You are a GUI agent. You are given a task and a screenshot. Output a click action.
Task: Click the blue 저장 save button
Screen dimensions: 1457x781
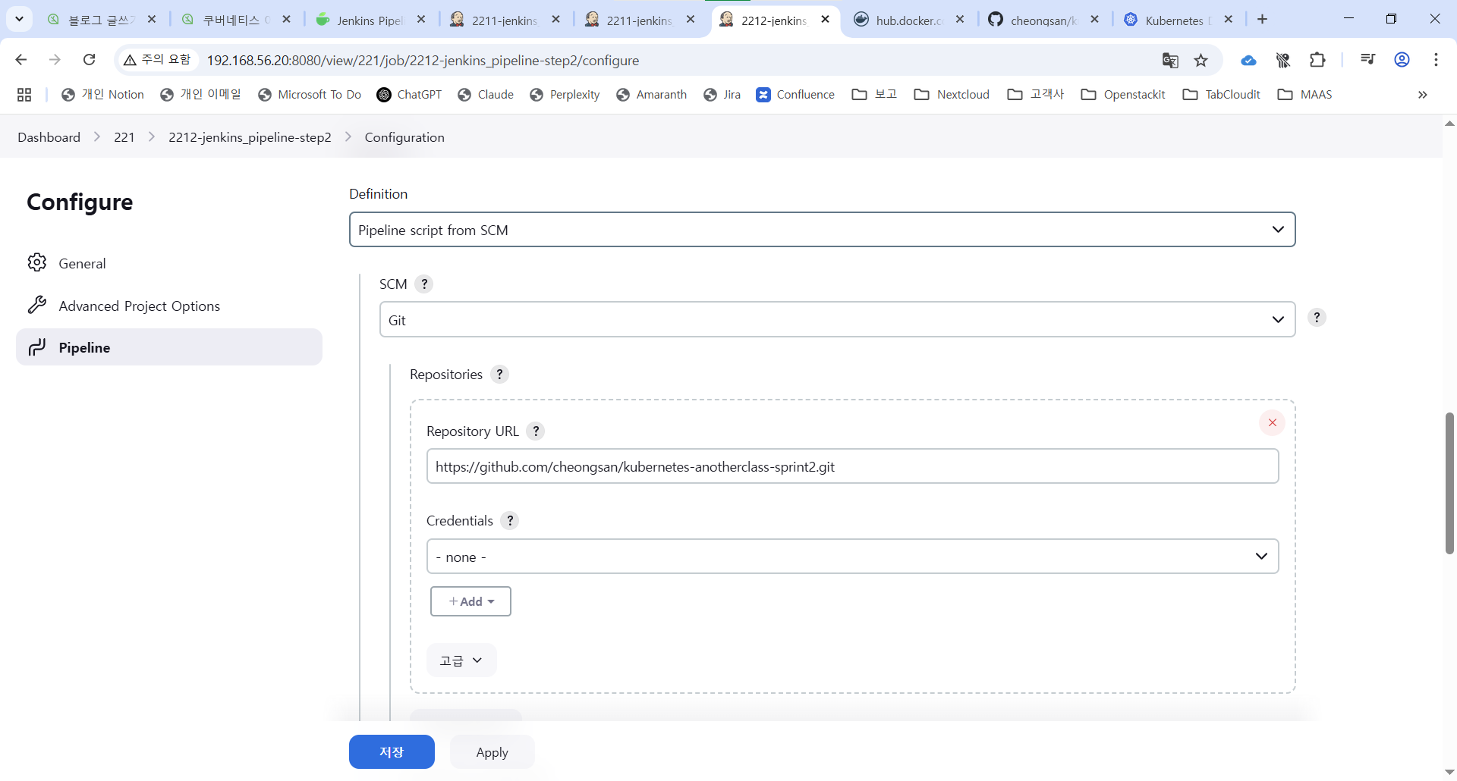click(x=392, y=752)
